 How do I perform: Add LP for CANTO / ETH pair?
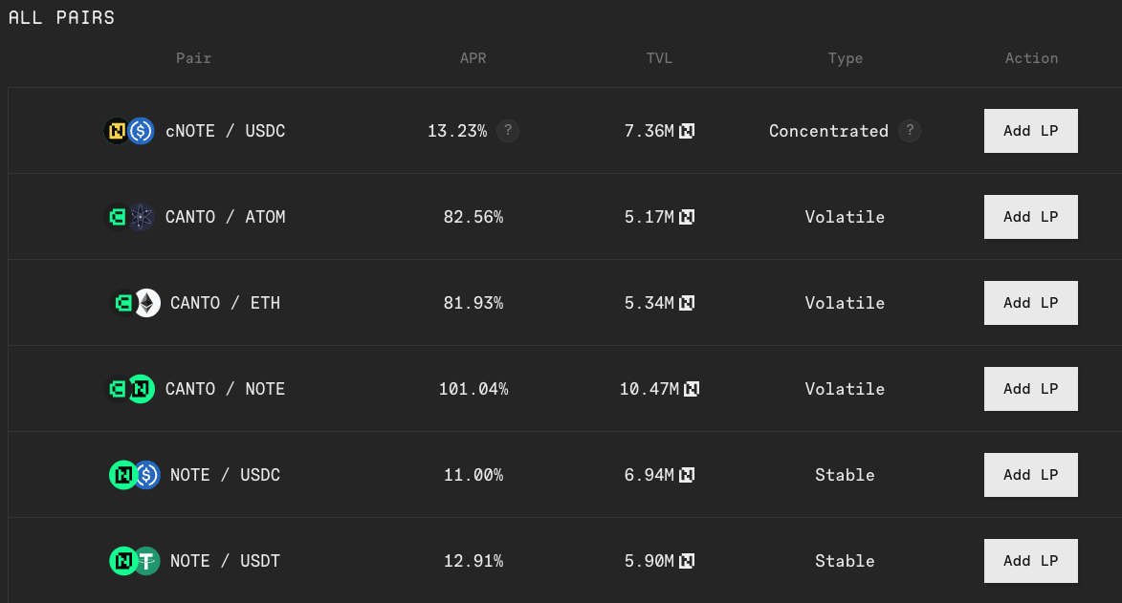1030,303
